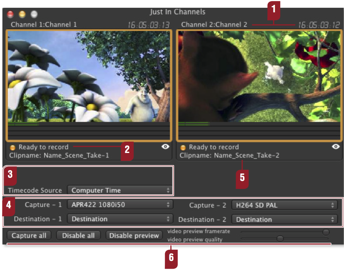344x270 pixels.
Task: Open the Timecode Source dropdown
Action: [x=120, y=190]
